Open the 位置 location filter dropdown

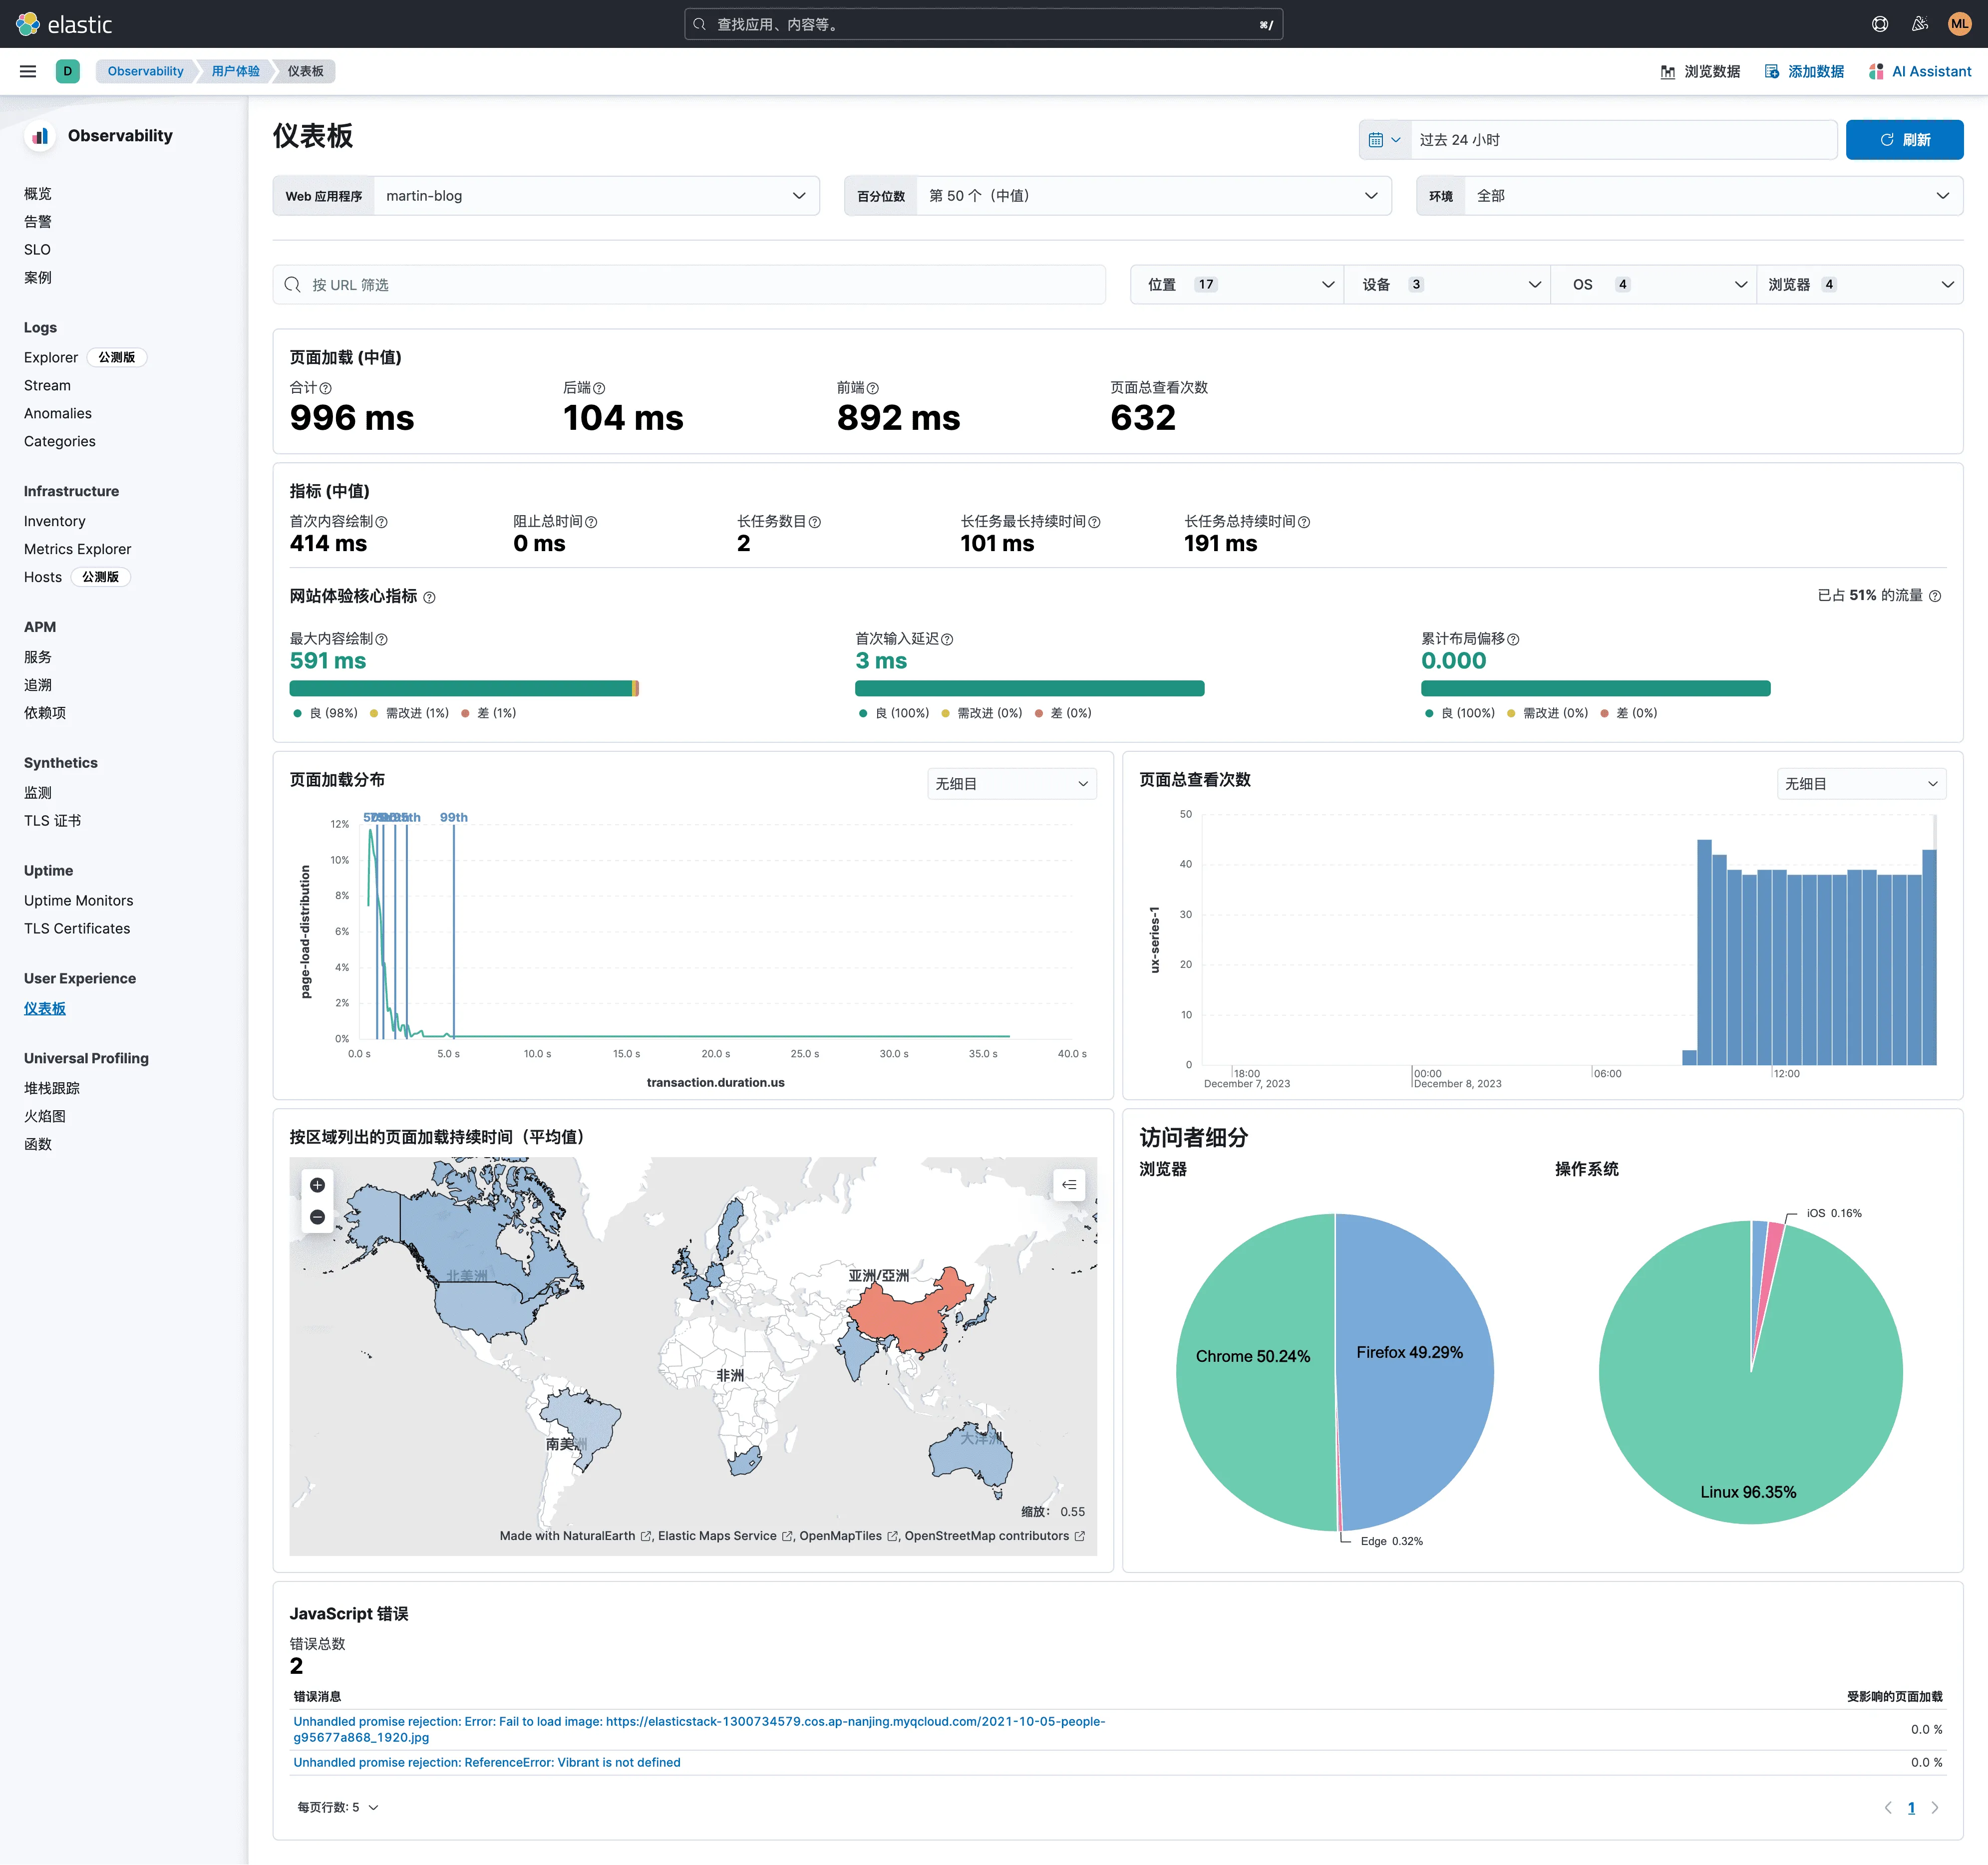[1238, 285]
